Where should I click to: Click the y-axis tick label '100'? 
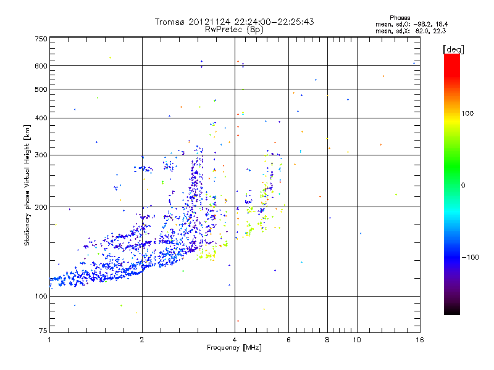tap(41, 296)
